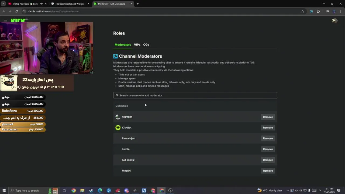
Task: Open the profile avatar in the dashboard header
Action: pos(334,21)
